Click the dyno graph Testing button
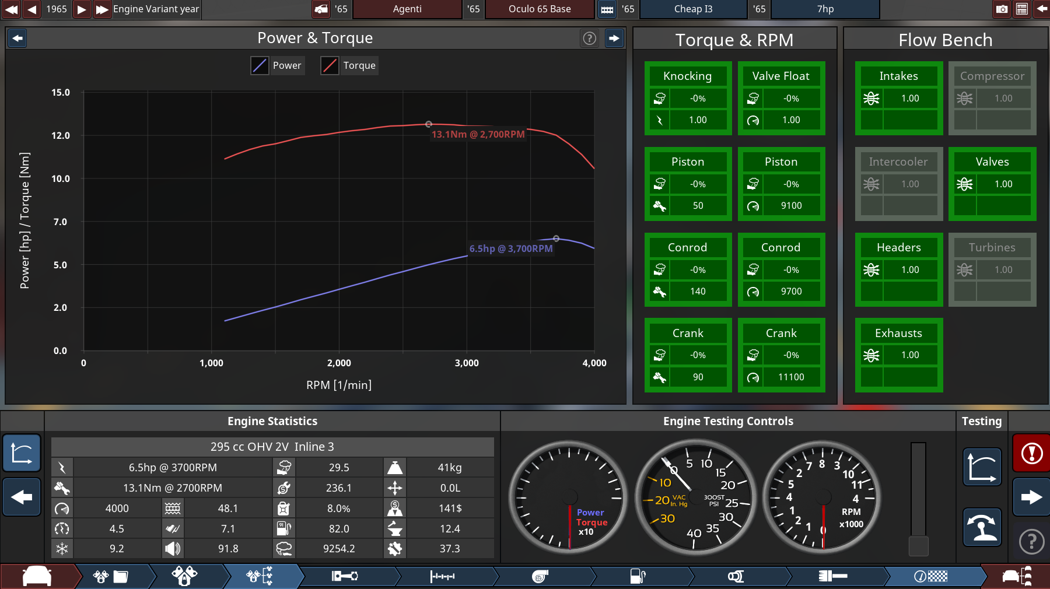The width and height of the screenshot is (1050, 589). 982,467
